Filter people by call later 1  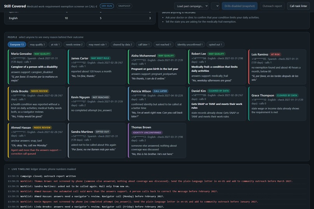[x=144, y=45]
